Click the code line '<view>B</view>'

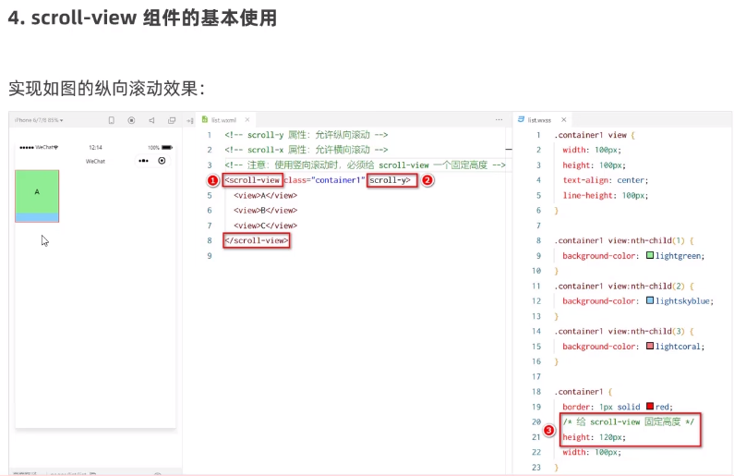[265, 211]
